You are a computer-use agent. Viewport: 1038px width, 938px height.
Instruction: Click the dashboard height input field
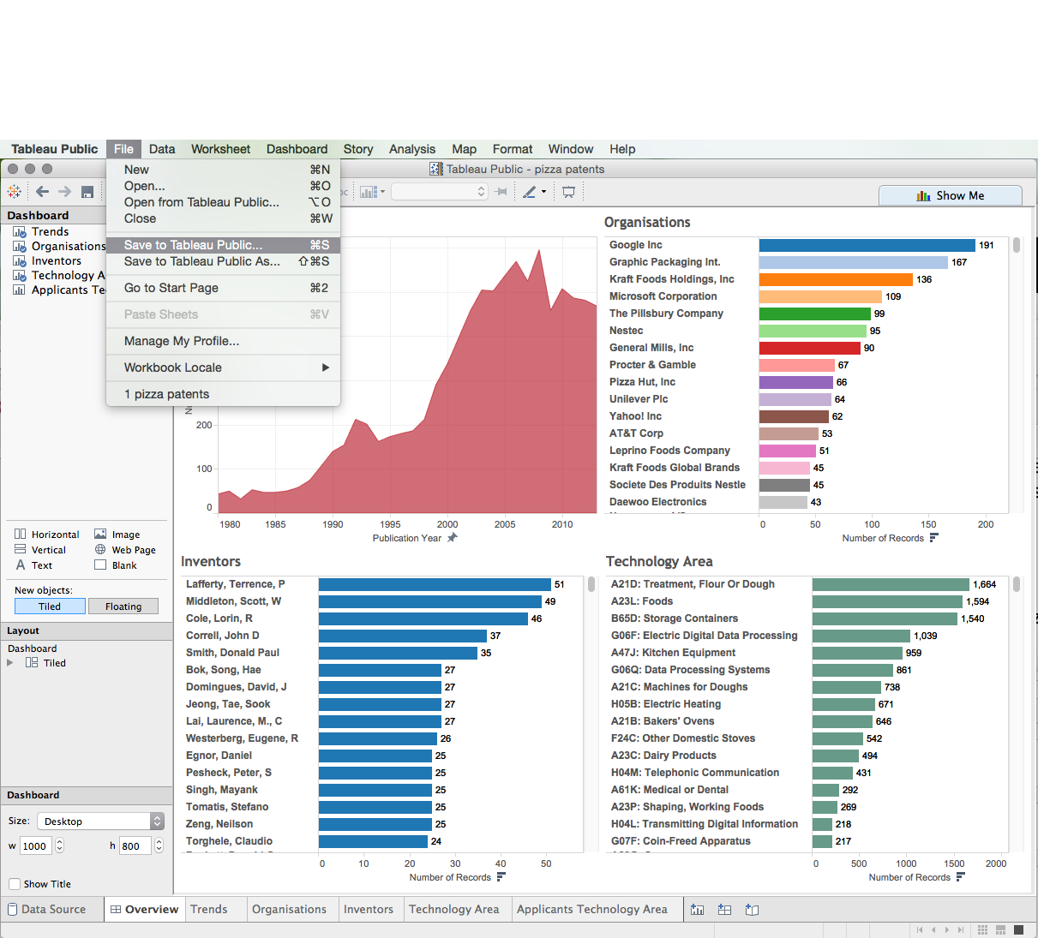136,846
